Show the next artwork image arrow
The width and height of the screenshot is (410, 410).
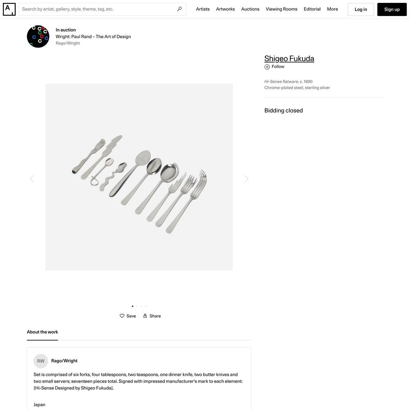(246, 179)
